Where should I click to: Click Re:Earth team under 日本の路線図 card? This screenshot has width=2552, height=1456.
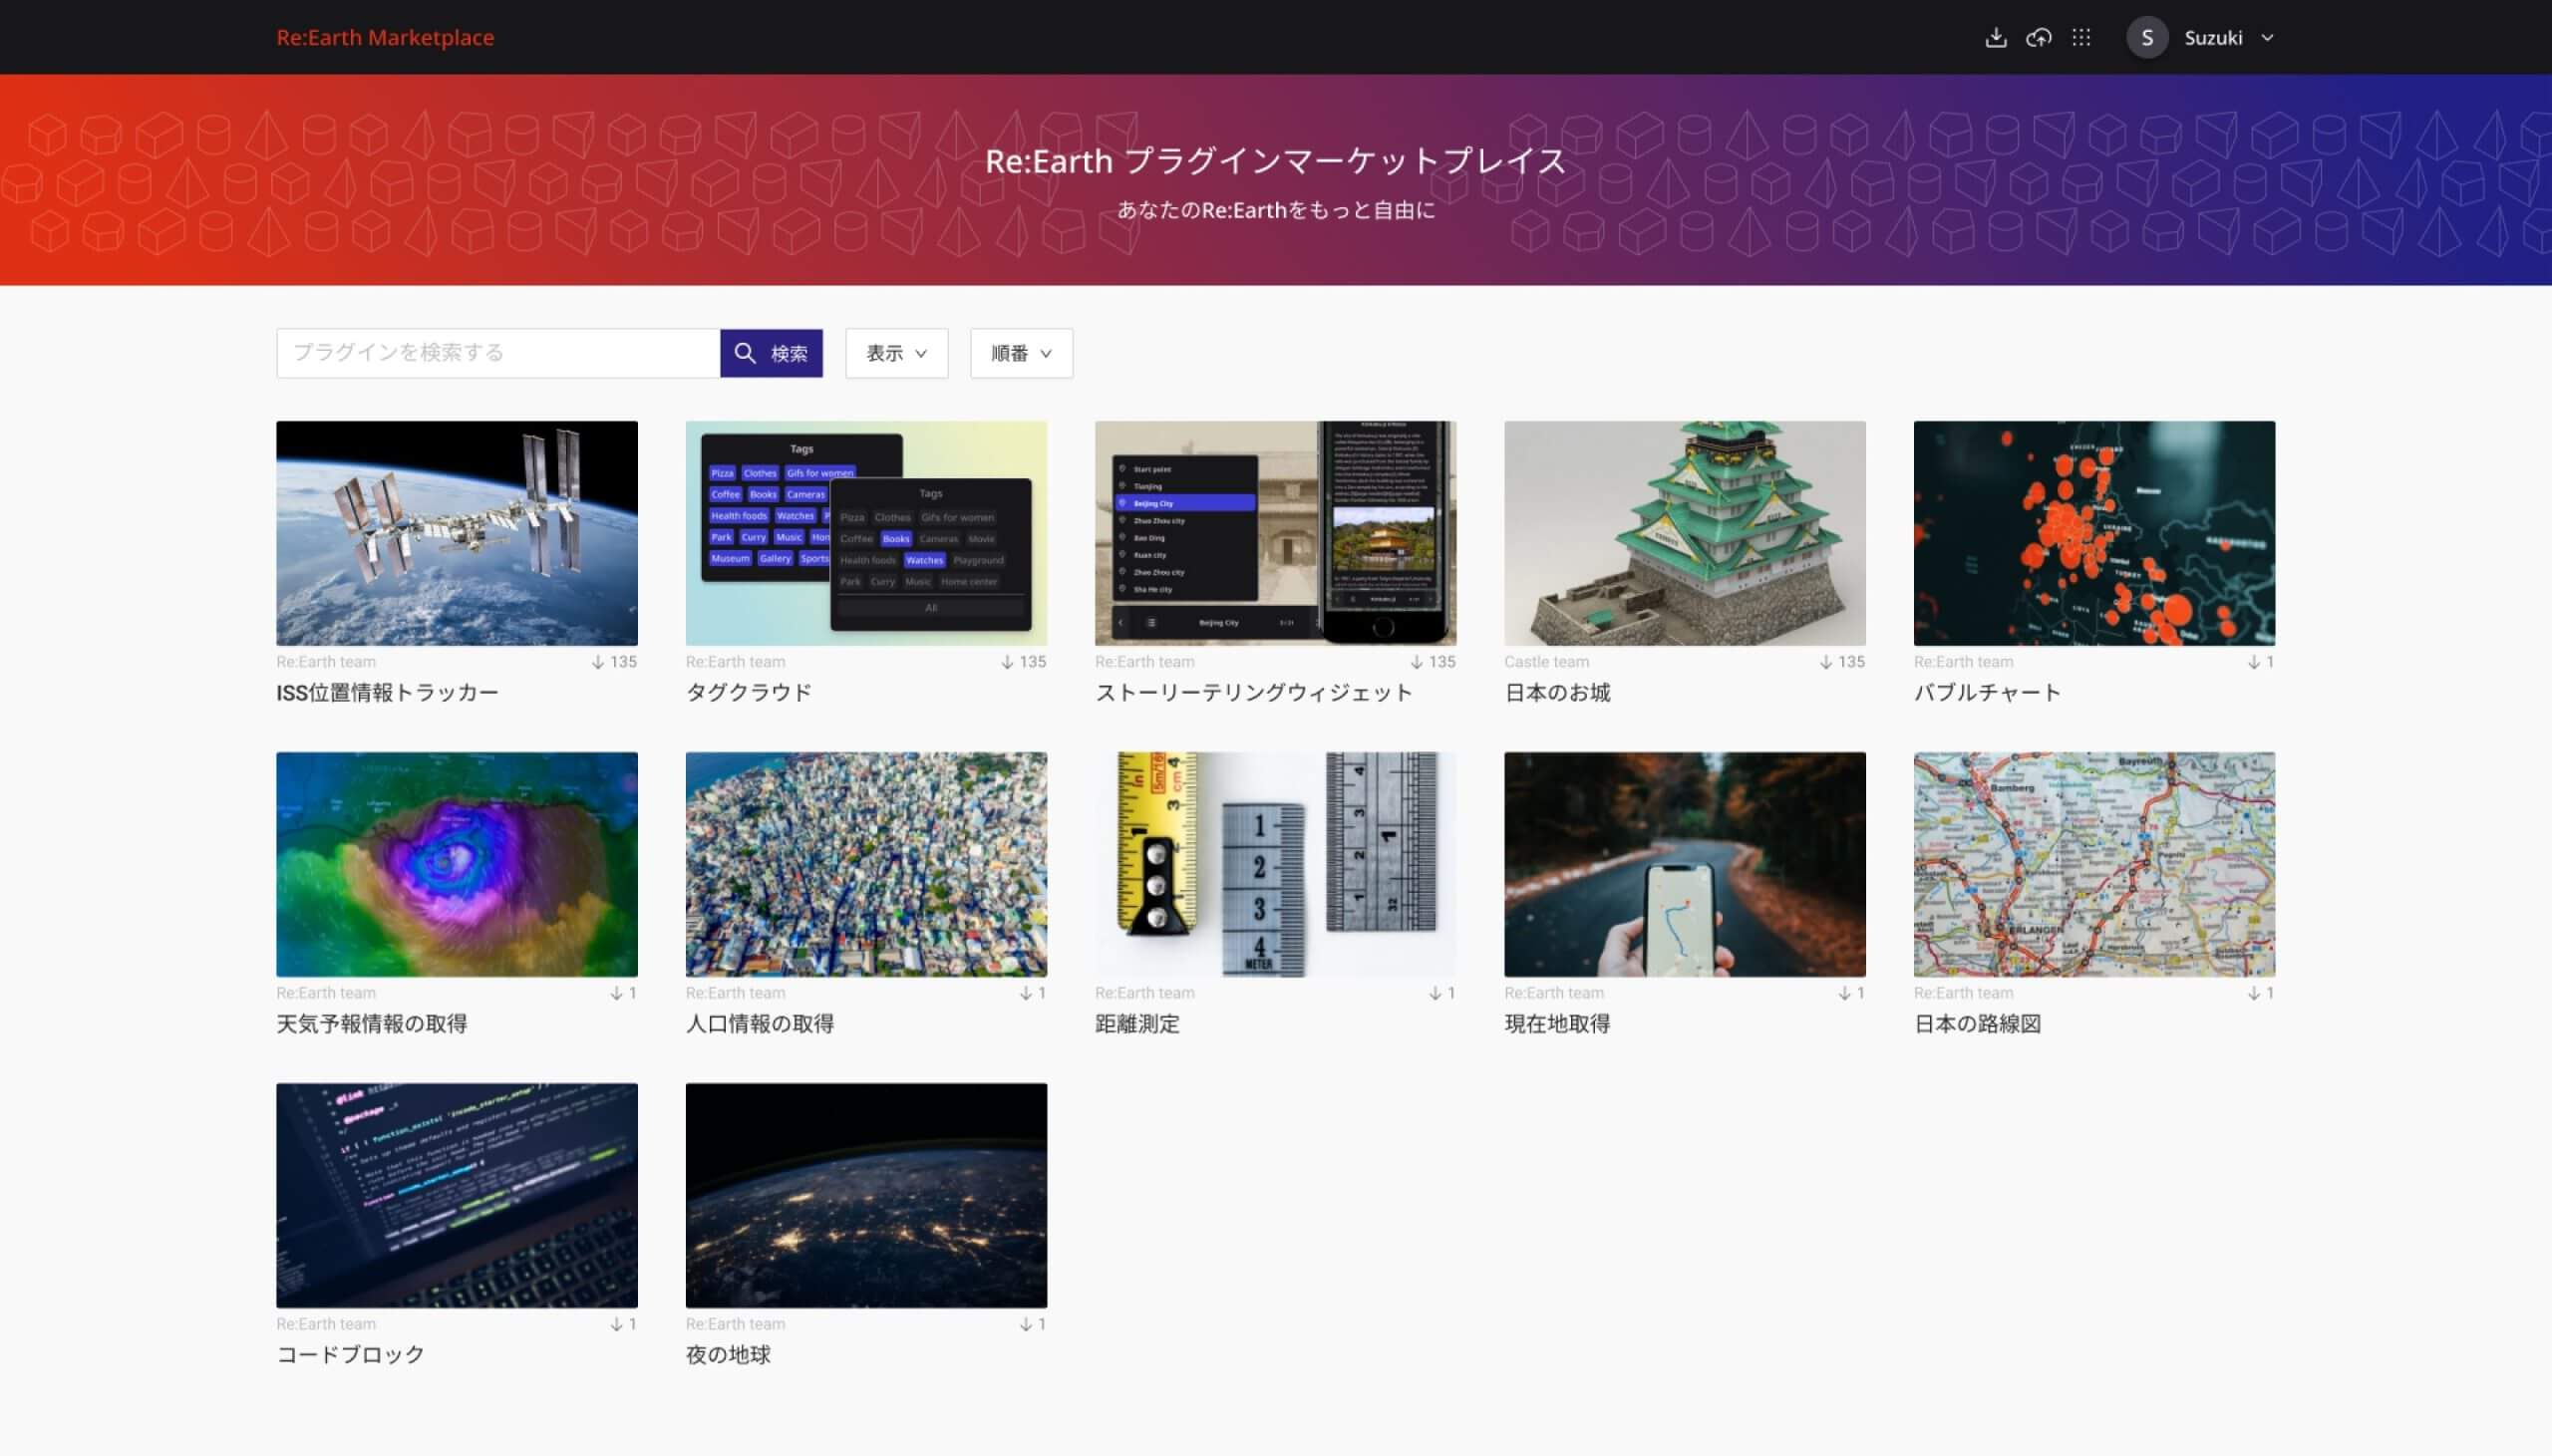pyautogui.click(x=1963, y=993)
